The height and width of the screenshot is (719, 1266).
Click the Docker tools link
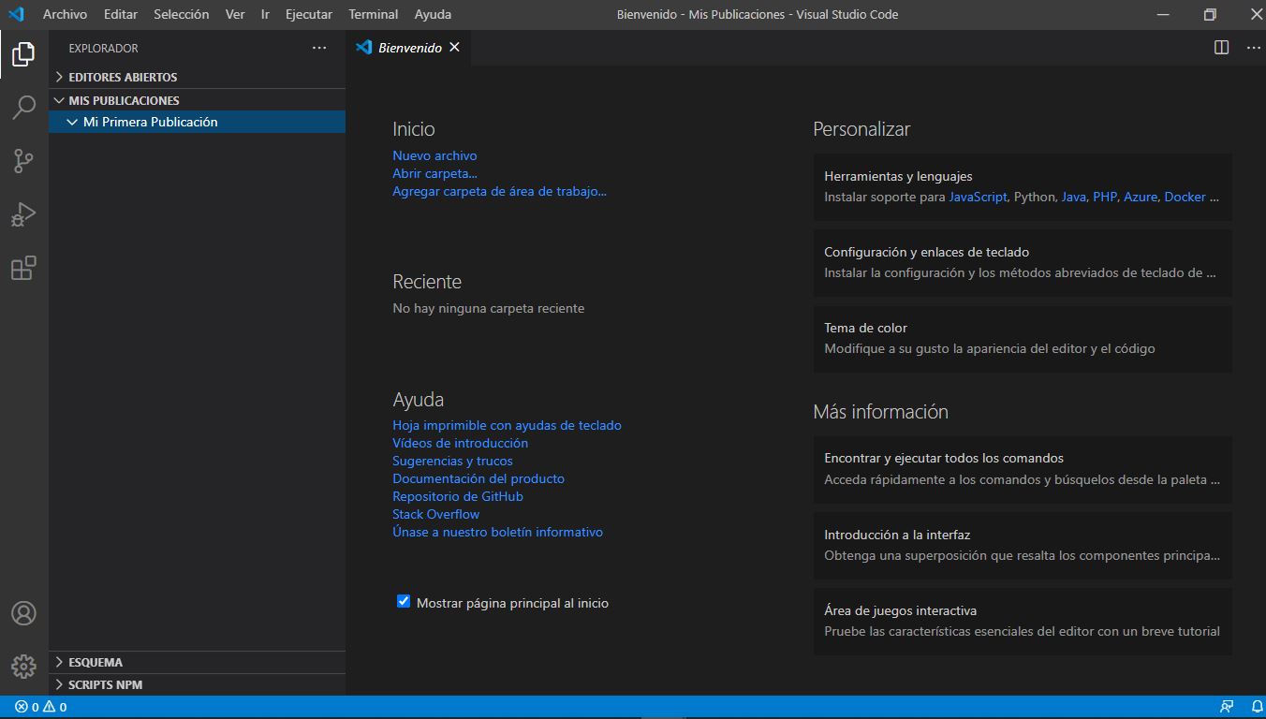[x=1185, y=197]
